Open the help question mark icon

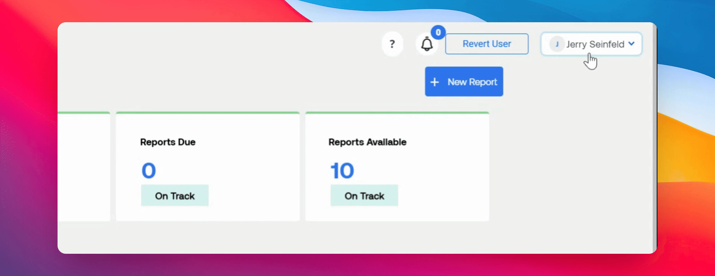pos(392,44)
